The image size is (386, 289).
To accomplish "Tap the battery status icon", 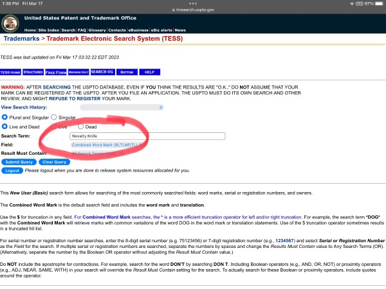I will (x=379, y=4).
